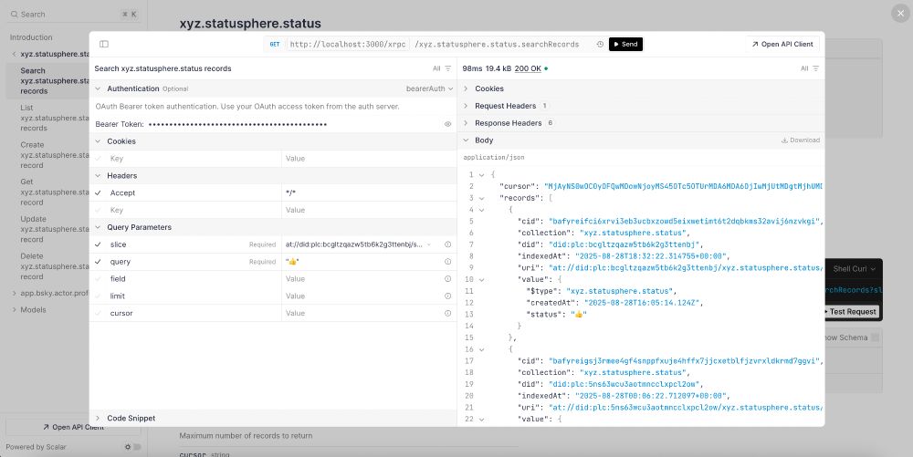The height and width of the screenshot is (457, 913).
Task: Expand the Code Snippet section
Action: click(x=98, y=418)
